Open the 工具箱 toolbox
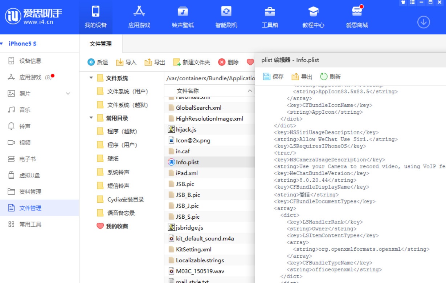Viewport: 446px width, 283px height. click(x=270, y=17)
